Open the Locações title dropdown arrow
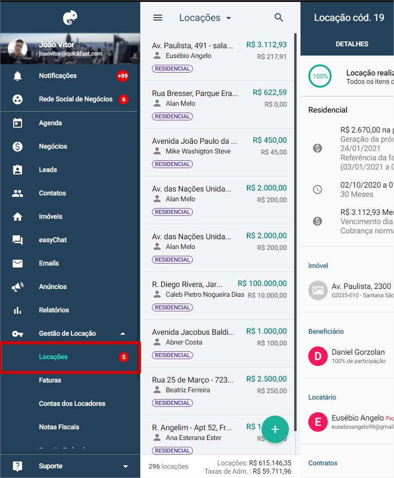The width and height of the screenshot is (394, 478). 228,19
